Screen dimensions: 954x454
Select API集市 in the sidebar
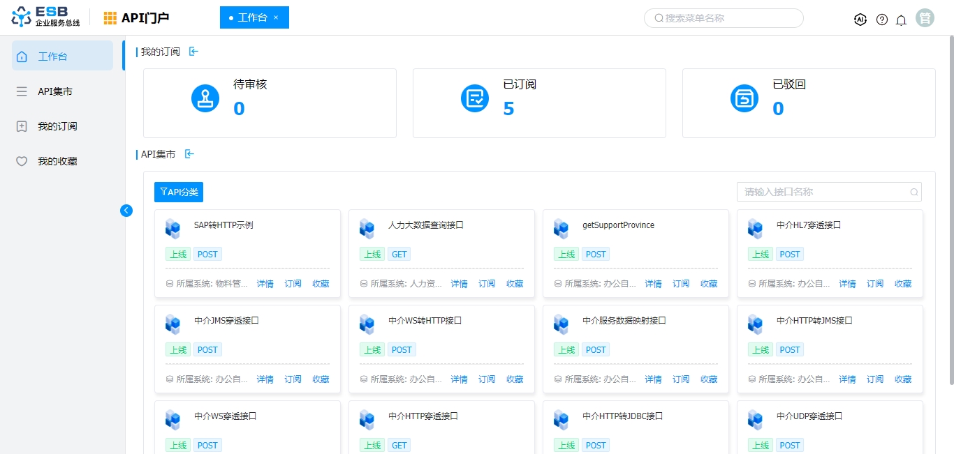pyautogui.click(x=55, y=91)
